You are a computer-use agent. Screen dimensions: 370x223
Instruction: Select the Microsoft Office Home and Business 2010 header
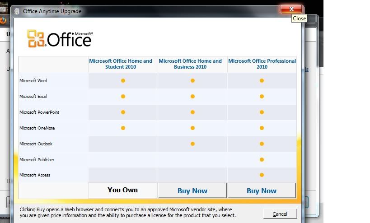click(x=190, y=64)
